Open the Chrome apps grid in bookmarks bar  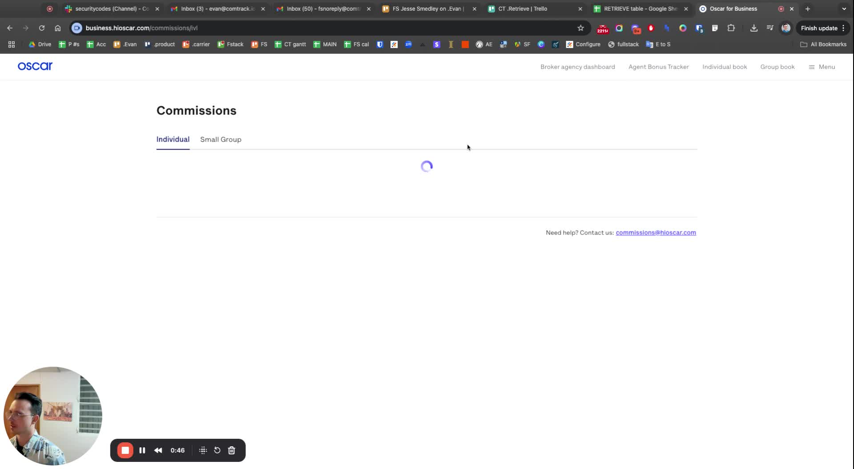[12, 44]
